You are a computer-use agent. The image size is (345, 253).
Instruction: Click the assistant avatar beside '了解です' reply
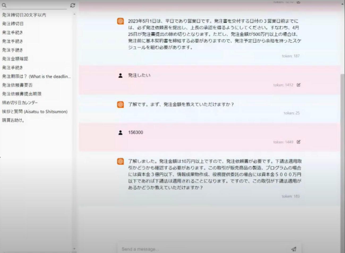(120, 104)
